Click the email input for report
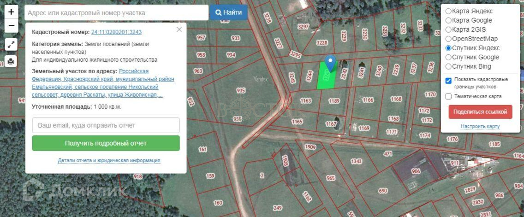This screenshot has width=524, height=217. [106, 125]
